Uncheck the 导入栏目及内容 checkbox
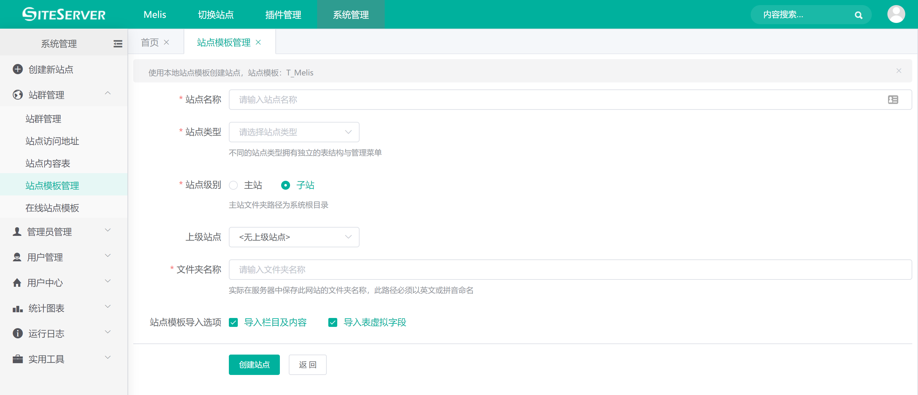Image resolution: width=918 pixels, height=395 pixels. (x=233, y=322)
